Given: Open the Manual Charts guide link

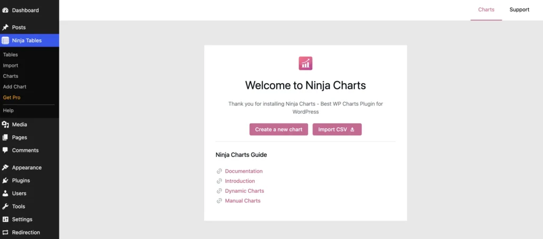Looking at the screenshot, I should pyautogui.click(x=243, y=201).
